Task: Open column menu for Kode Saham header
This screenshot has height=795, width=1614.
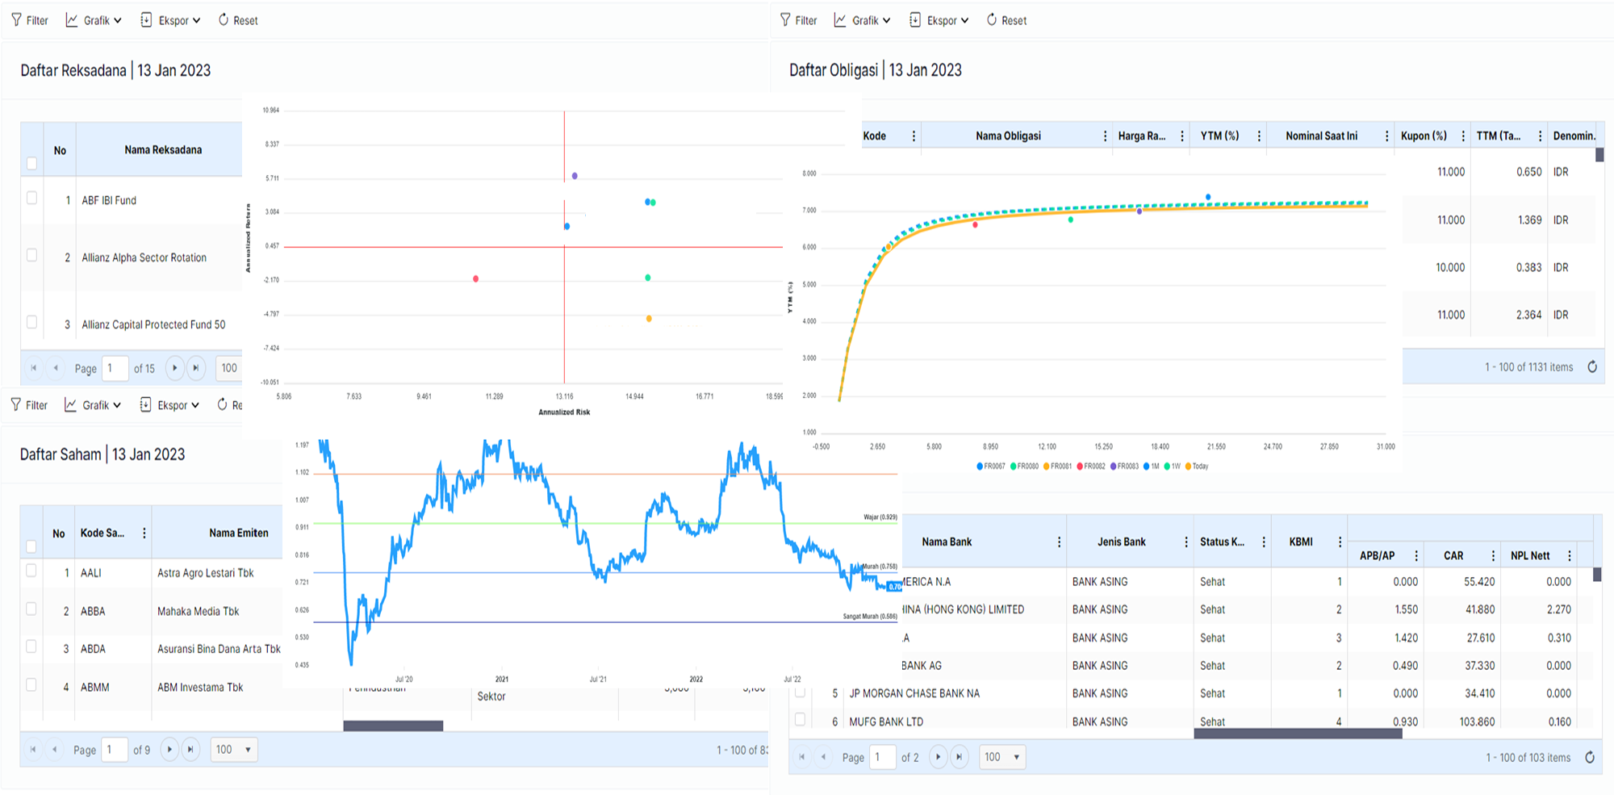Action: click(144, 533)
